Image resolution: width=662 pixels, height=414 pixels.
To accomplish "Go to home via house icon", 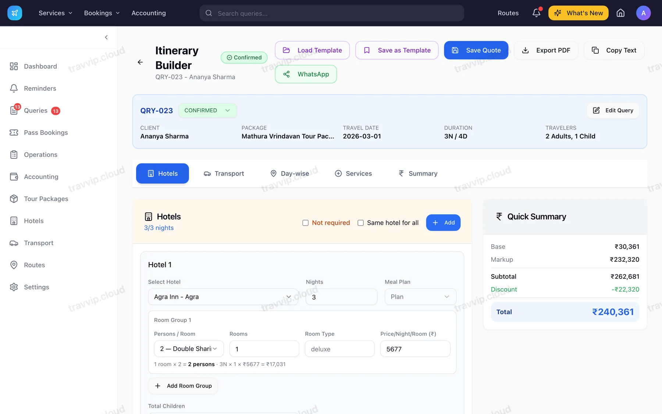I will tap(620, 13).
